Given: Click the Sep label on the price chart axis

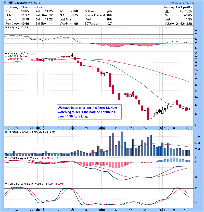Looking at the screenshot, I should 162,128.
